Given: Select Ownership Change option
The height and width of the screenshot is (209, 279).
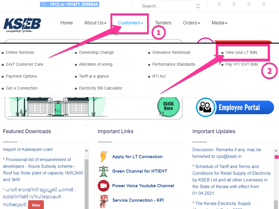Looking at the screenshot, I should (96, 52).
